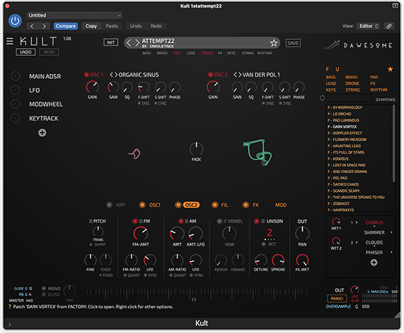Load previous Kult patch arrow

click(129, 43)
